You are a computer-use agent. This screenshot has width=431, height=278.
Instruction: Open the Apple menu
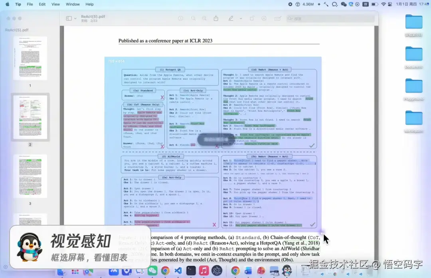pos(8,4)
